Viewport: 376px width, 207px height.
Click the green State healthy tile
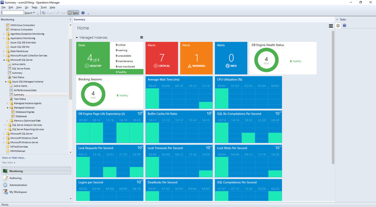tap(93, 58)
